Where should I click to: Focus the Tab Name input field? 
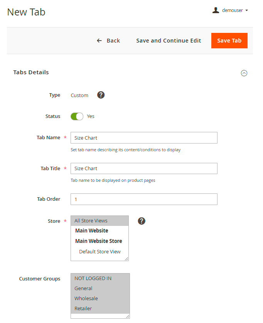click(x=144, y=138)
